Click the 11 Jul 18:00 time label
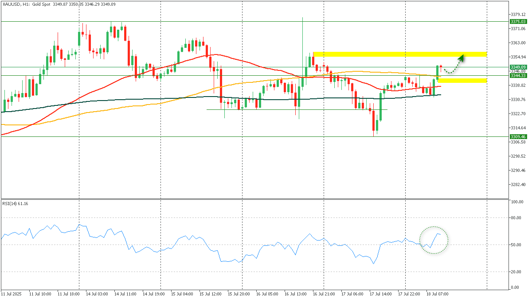Screen dimensions: 532x299 click(x=68, y=294)
